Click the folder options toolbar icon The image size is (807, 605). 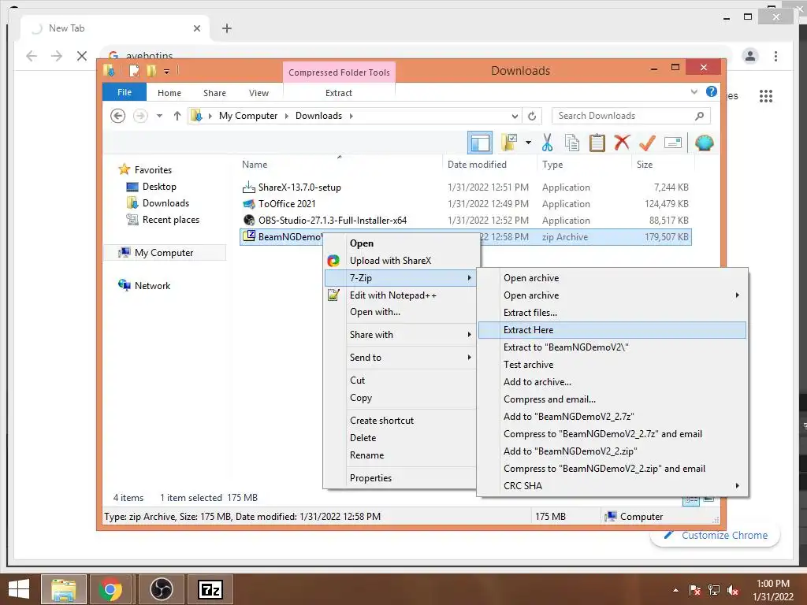coord(509,143)
